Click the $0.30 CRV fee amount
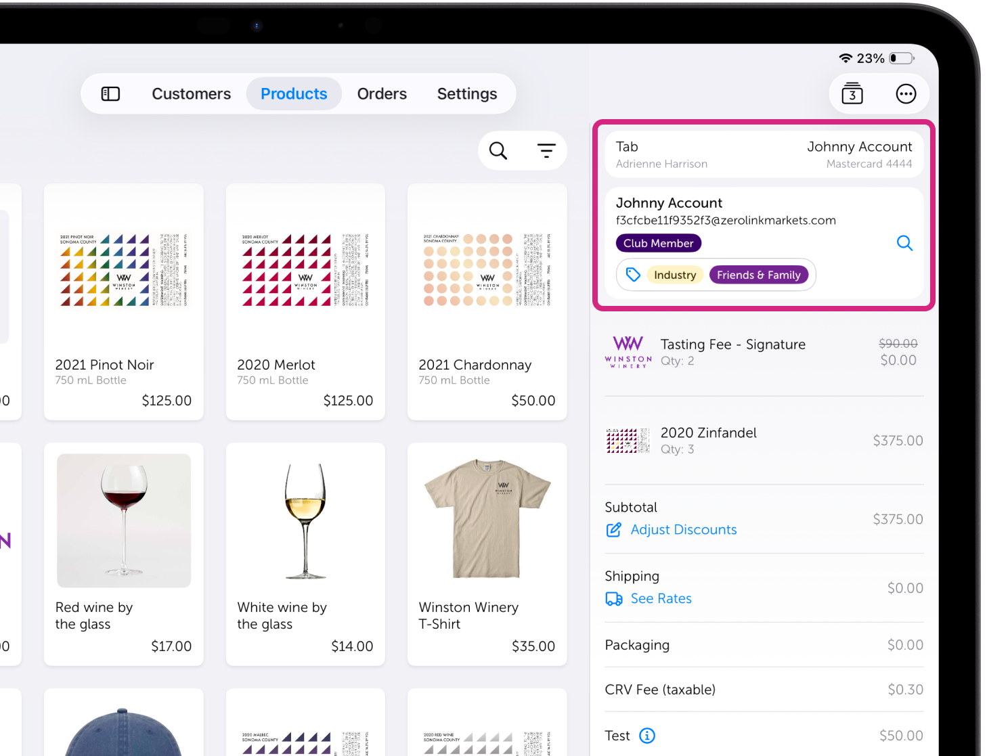Image resolution: width=987 pixels, height=756 pixels. pos(906,690)
